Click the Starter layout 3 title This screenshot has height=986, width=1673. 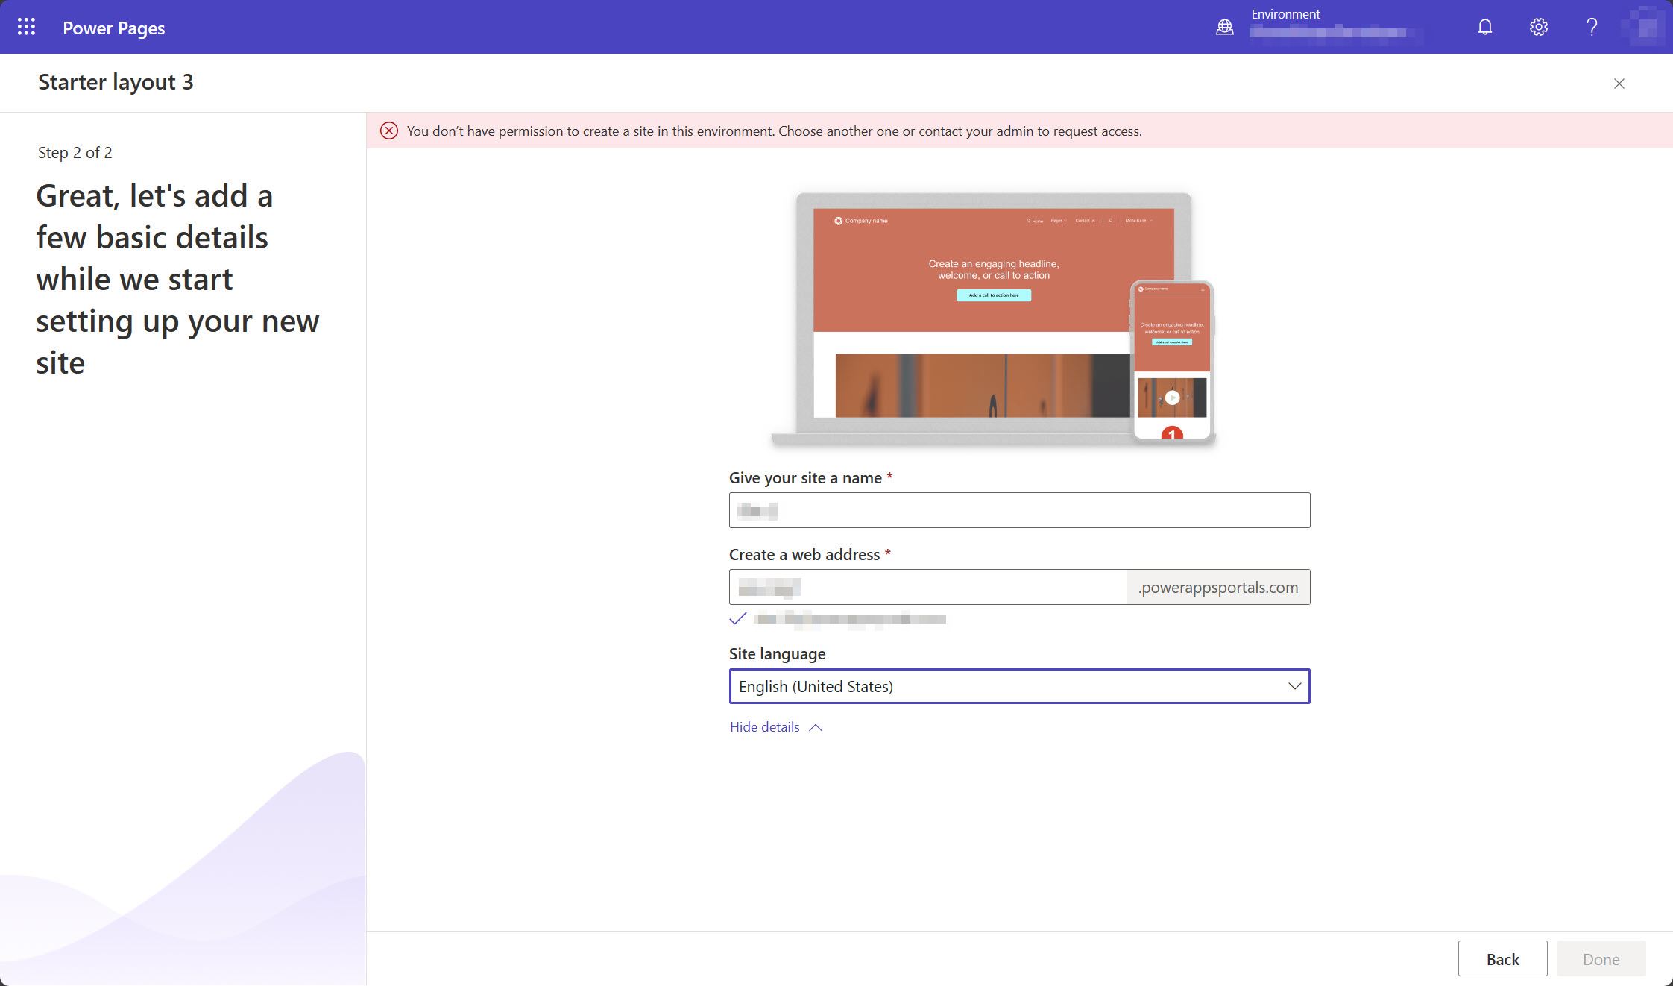[x=116, y=81]
